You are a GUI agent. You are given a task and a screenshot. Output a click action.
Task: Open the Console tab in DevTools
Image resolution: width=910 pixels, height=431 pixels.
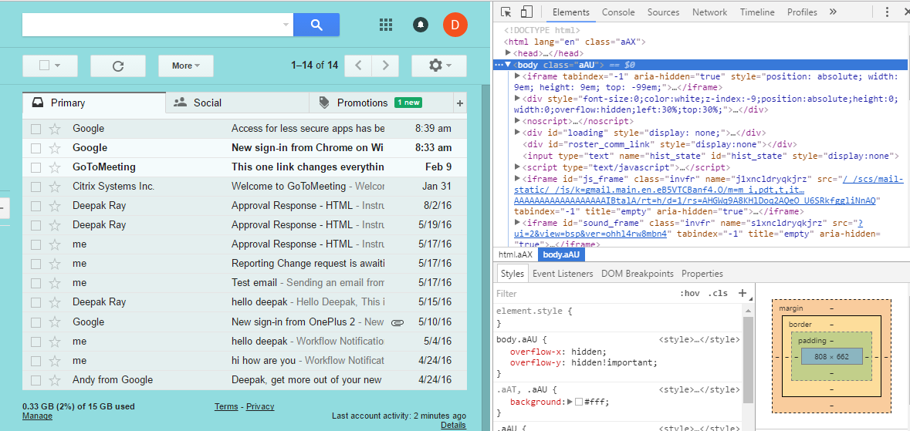click(x=618, y=12)
